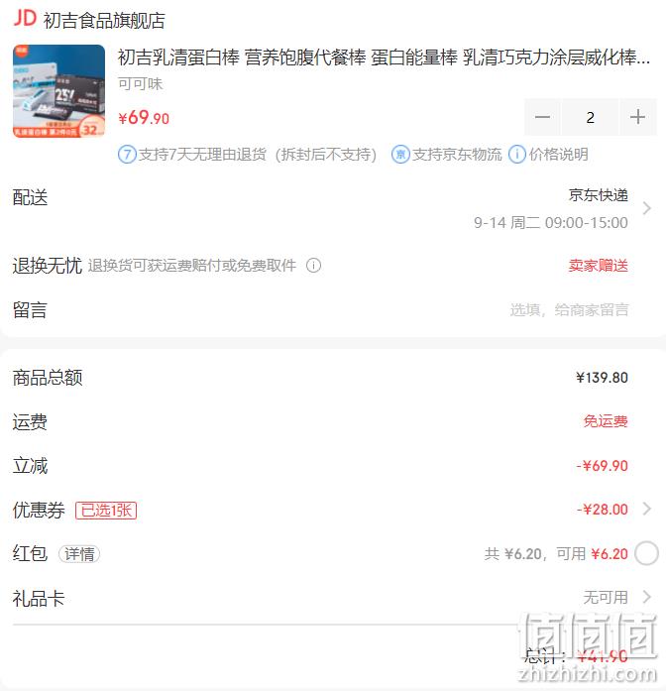Click the quantity field showing 2
Image resolution: width=666 pixels, height=691 pixels.
591,117
